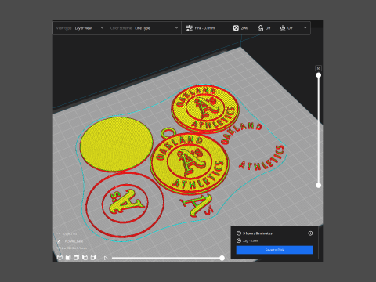The height and width of the screenshot is (282, 376).
Task: Expand the print settings panel chevron
Action: pyautogui.click(x=305, y=28)
